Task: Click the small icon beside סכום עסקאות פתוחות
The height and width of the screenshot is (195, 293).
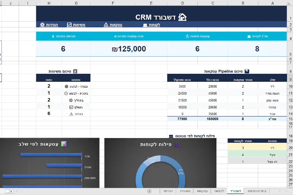Action: (x=115, y=36)
